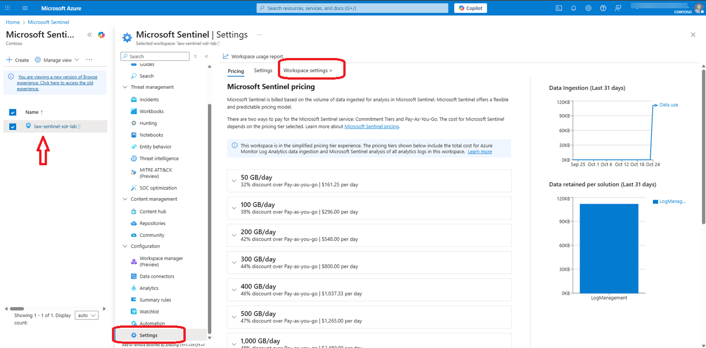The image size is (706, 348).
Task: Toggle the LogManagement chart legend entry
Action: click(x=670, y=201)
